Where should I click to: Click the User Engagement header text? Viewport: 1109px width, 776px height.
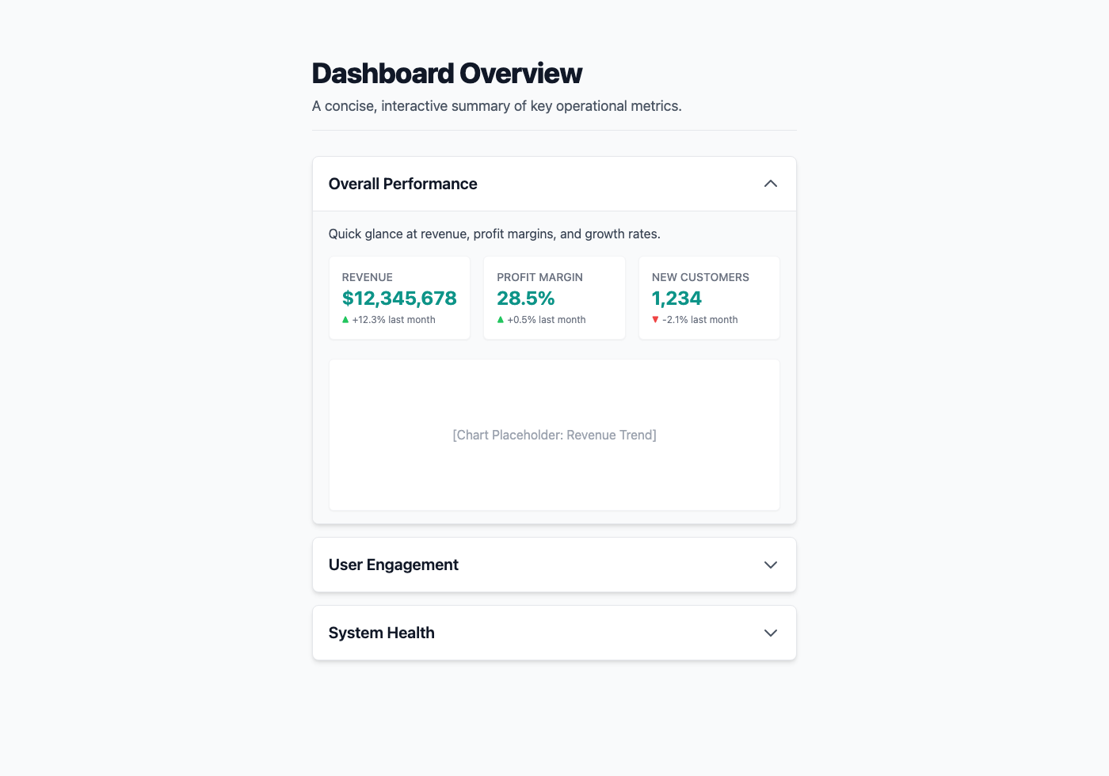pos(394,565)
